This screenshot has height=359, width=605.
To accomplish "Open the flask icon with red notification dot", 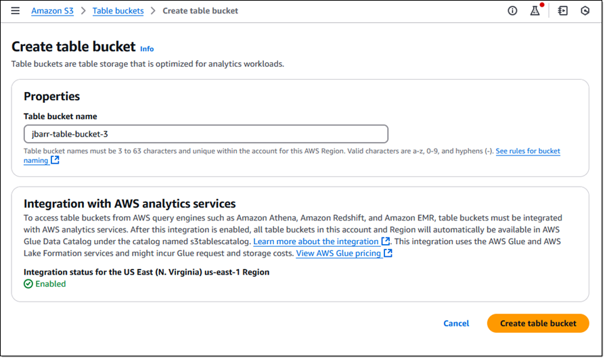I will click(535, 11).
